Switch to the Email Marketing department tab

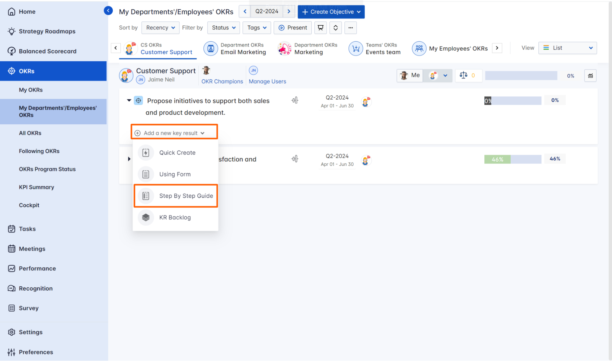[x=235, y=48]
